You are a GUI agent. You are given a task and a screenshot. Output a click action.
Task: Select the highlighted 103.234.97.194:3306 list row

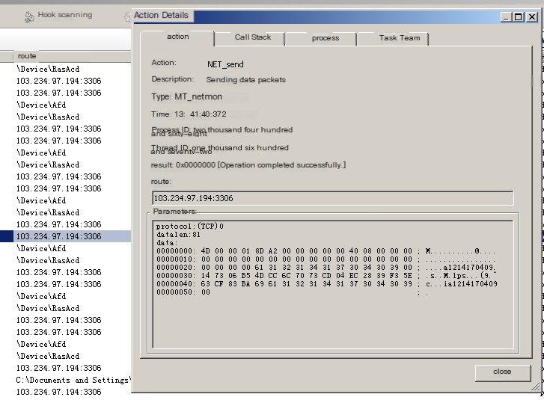point(66,236)
